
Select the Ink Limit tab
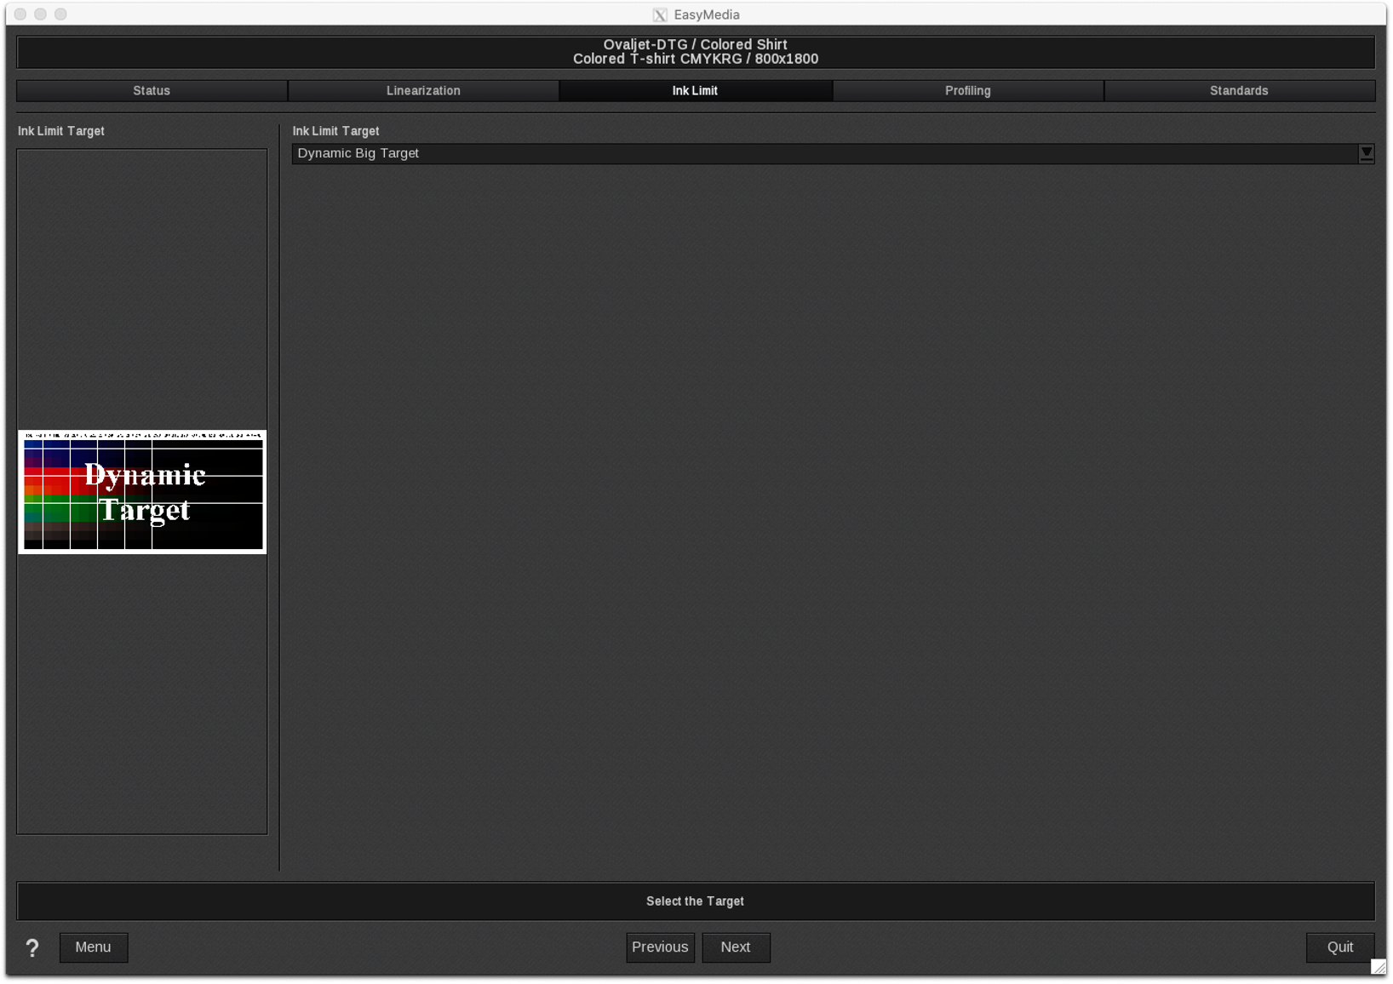[x=695, y=91]
